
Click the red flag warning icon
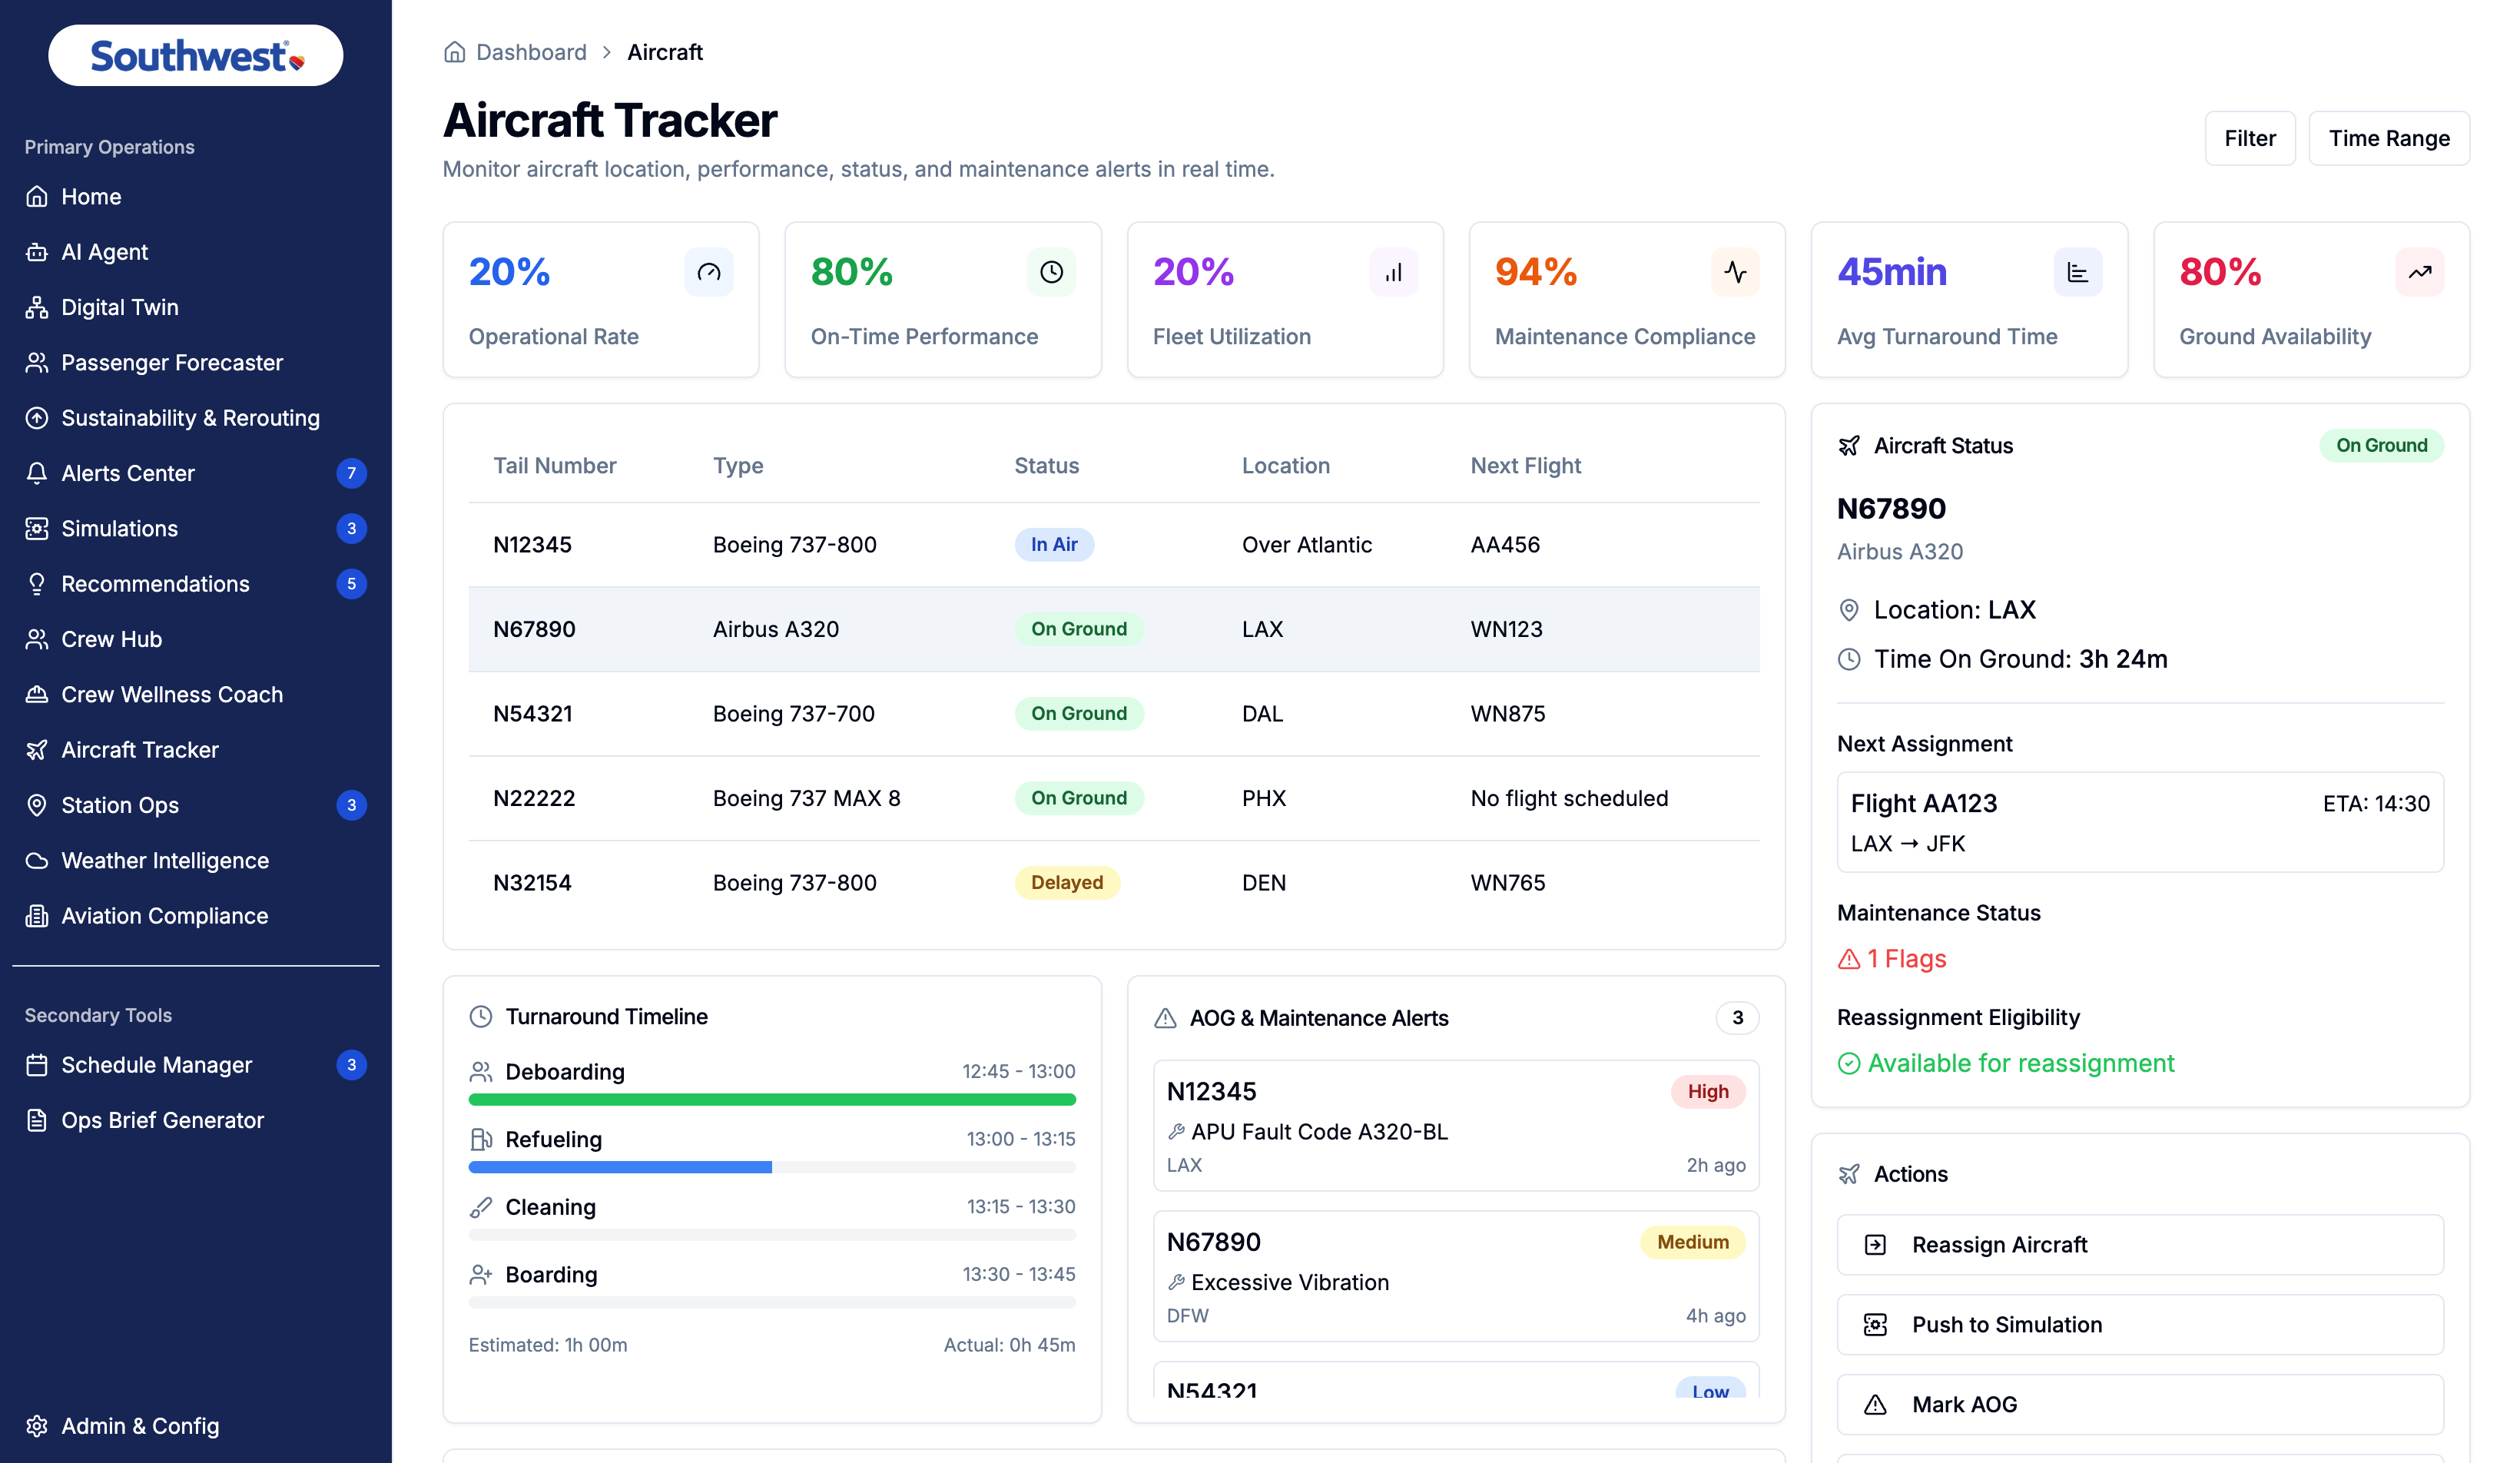[x=1850, y=960]
